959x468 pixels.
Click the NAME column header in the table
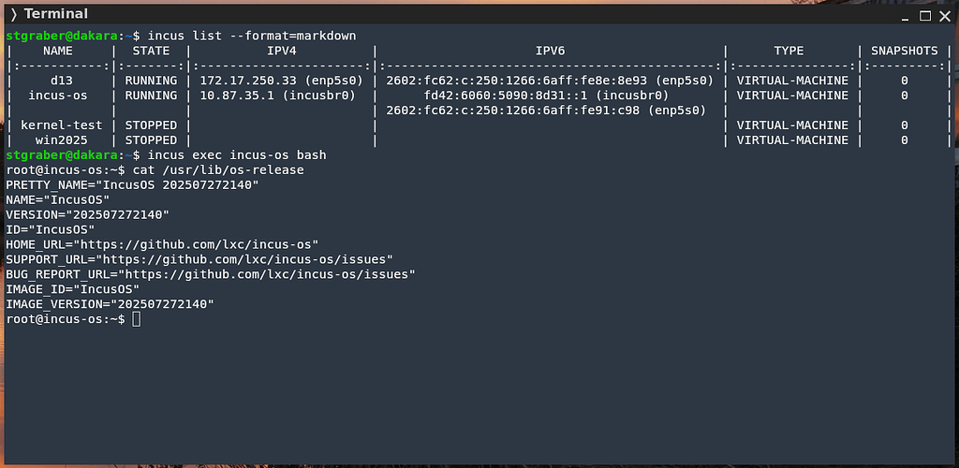58,51
